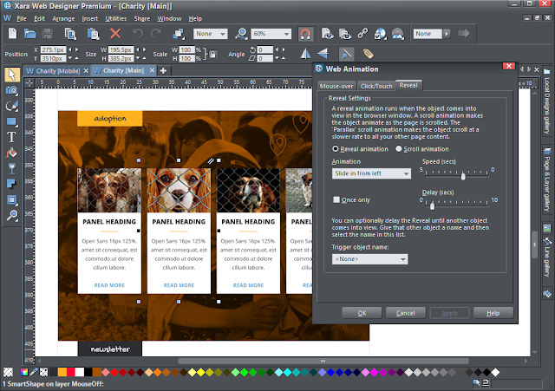555x391 pixels.
Task: Delete selection with the red X icon
Action: coord(115,34)
